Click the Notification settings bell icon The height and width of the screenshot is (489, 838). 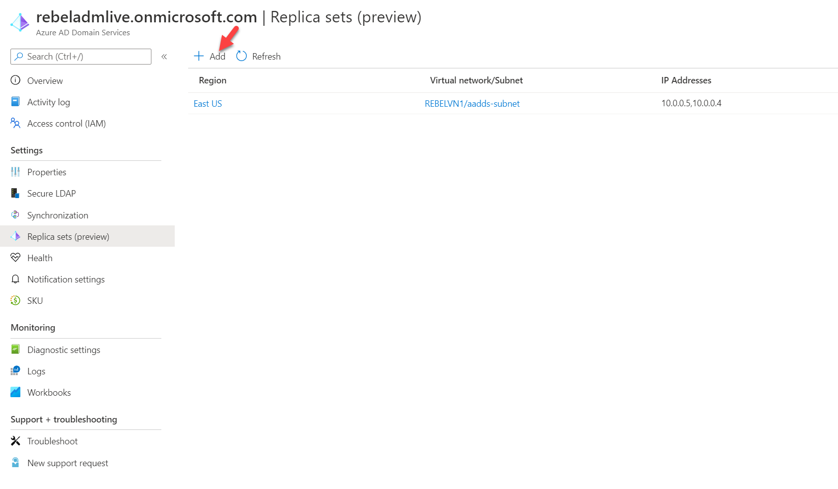(15, 279)
